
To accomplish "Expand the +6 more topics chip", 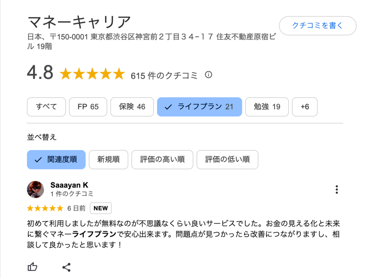I will [x=305, y=107].
